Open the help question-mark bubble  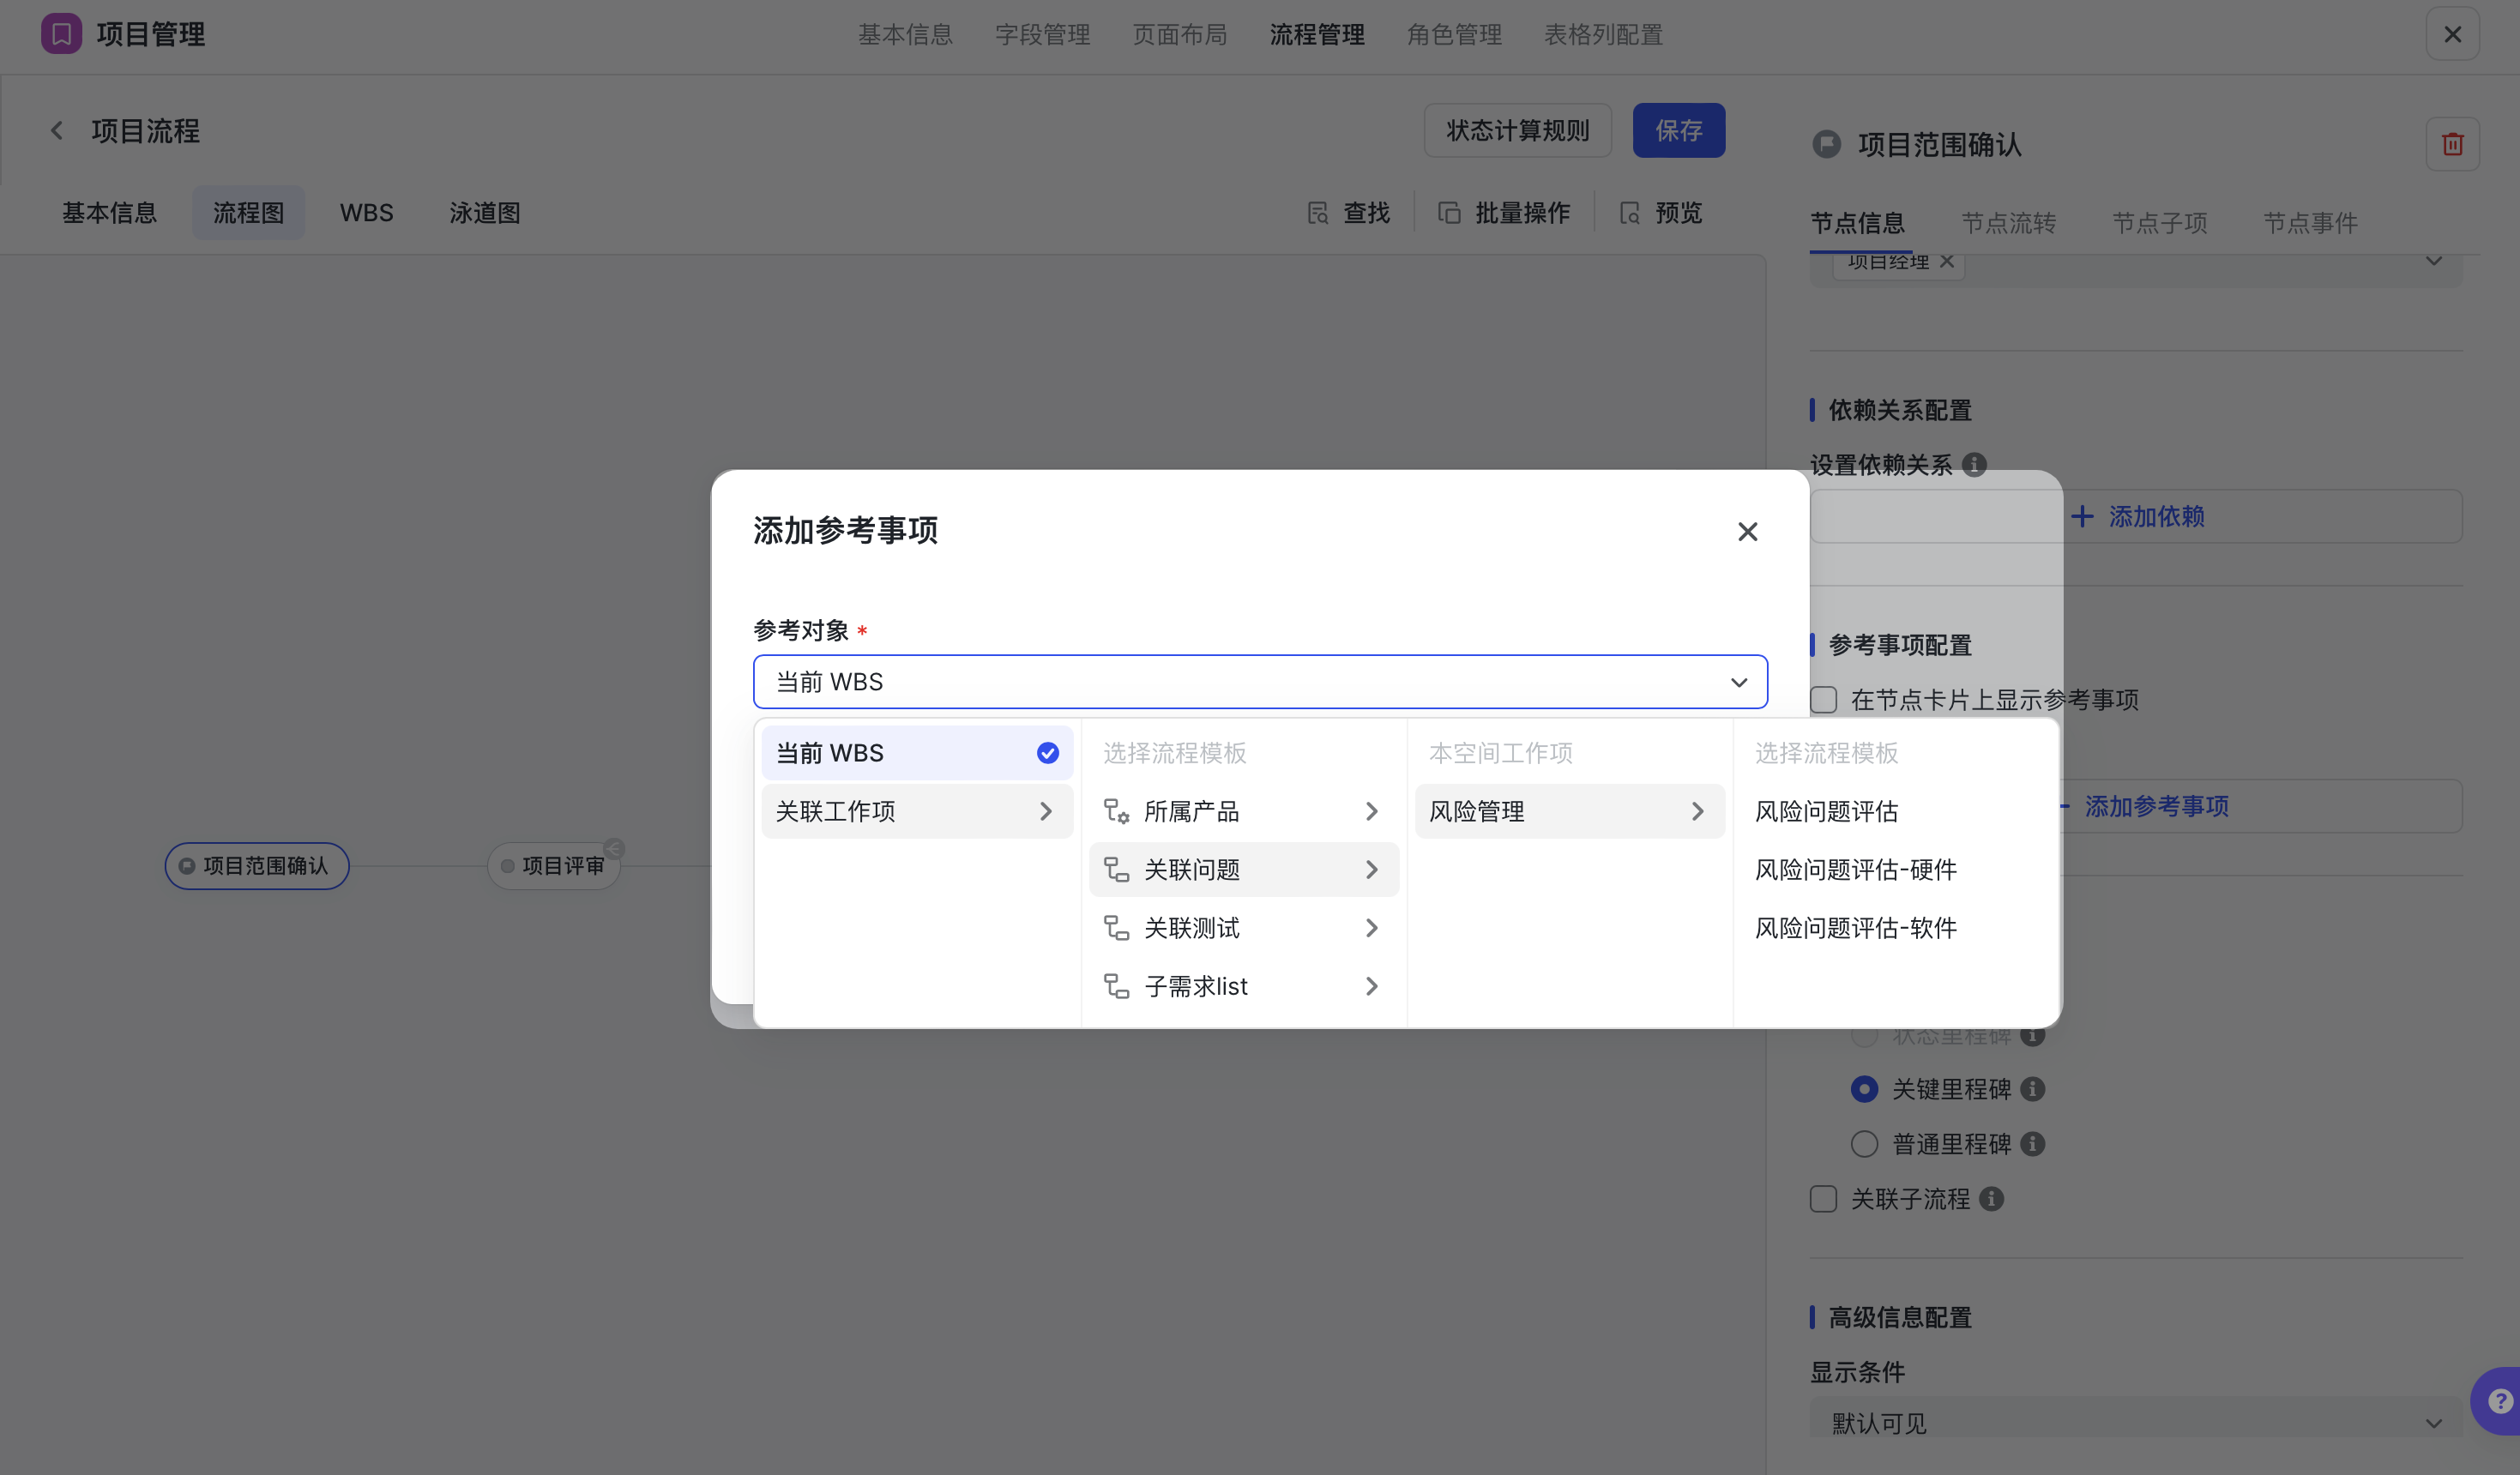point(2499,1401)
